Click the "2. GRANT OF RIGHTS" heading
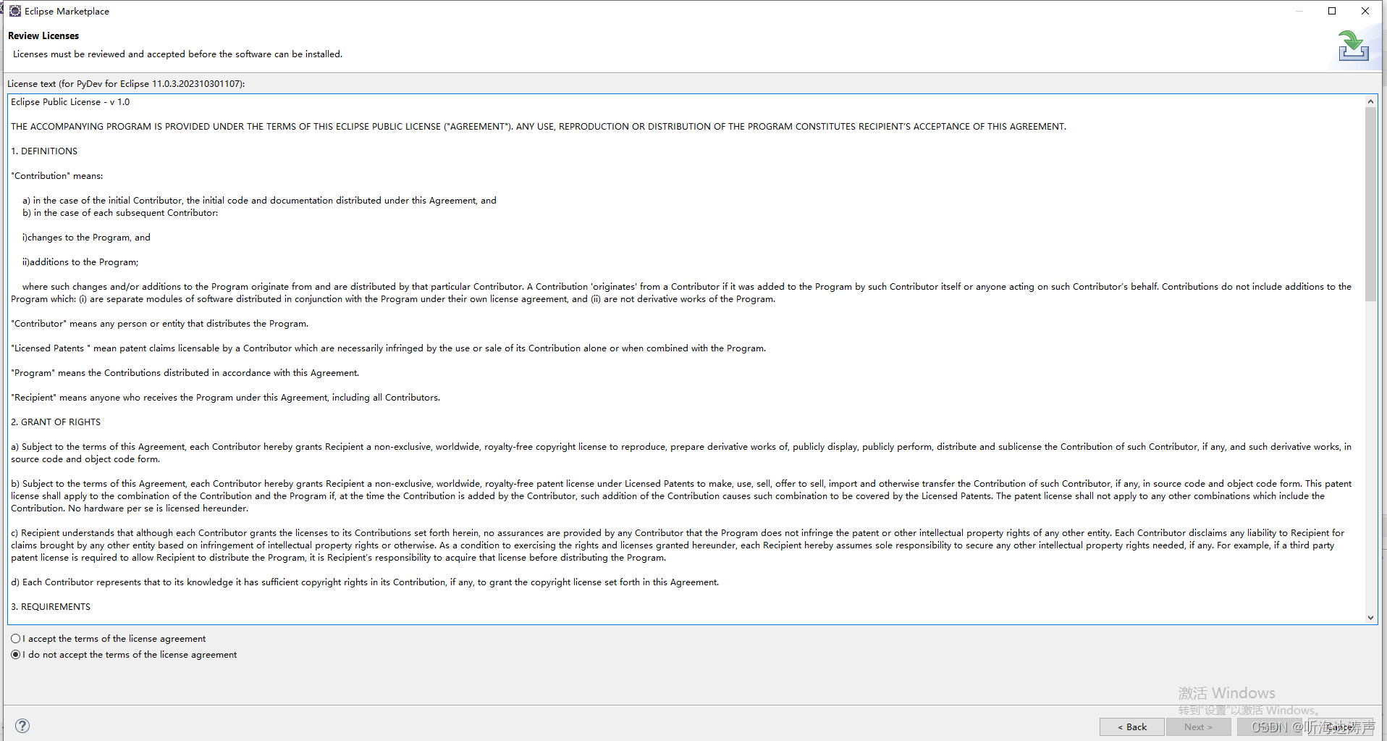The image size is (1387, 741). point(56,422)
